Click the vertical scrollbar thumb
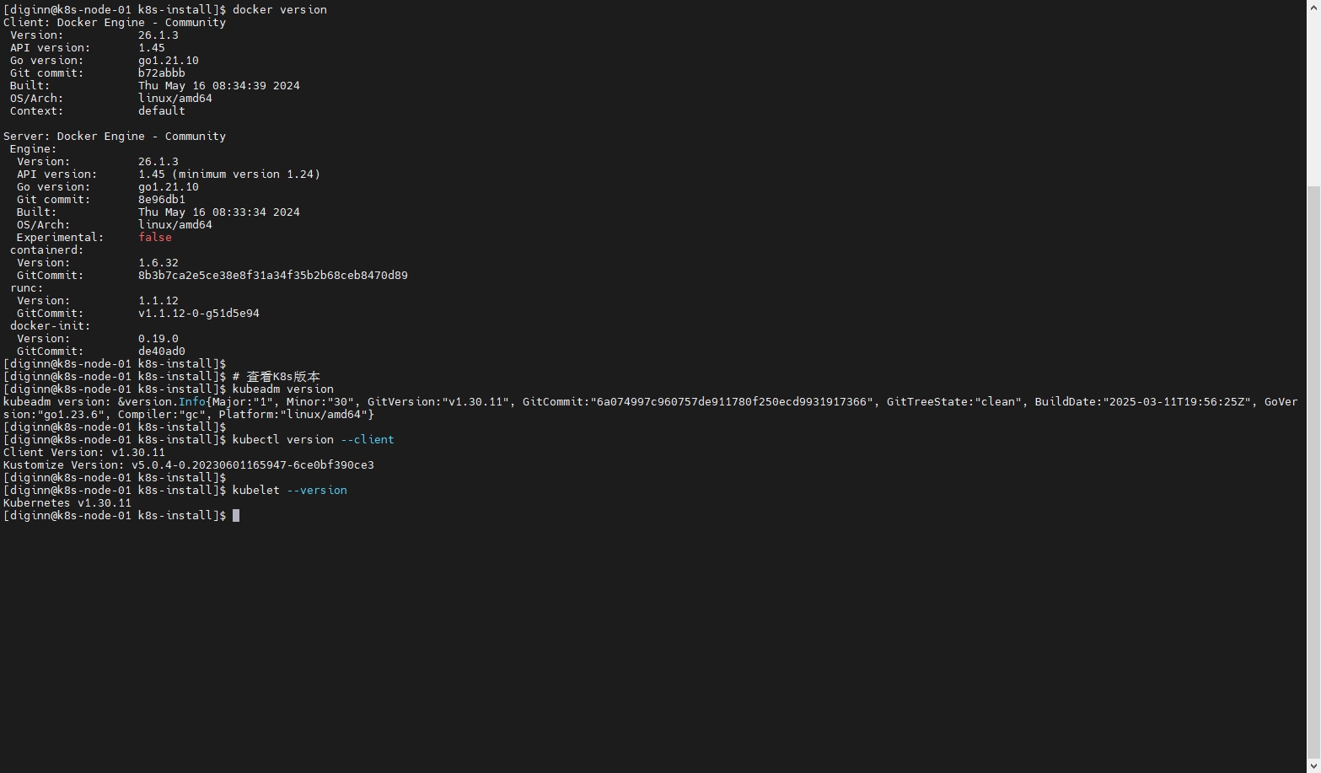The image size is (1321, 773). [1313, 472]
